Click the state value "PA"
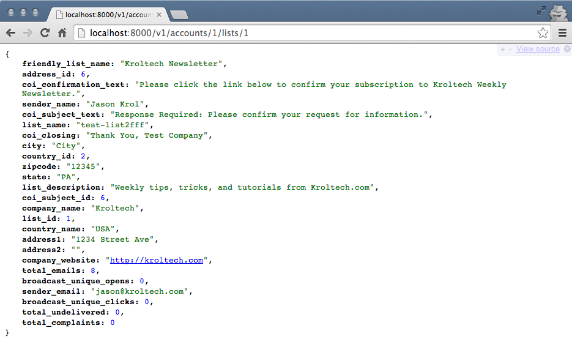 tap(66, 177)
